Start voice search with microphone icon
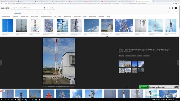 (x=50, y=8)
